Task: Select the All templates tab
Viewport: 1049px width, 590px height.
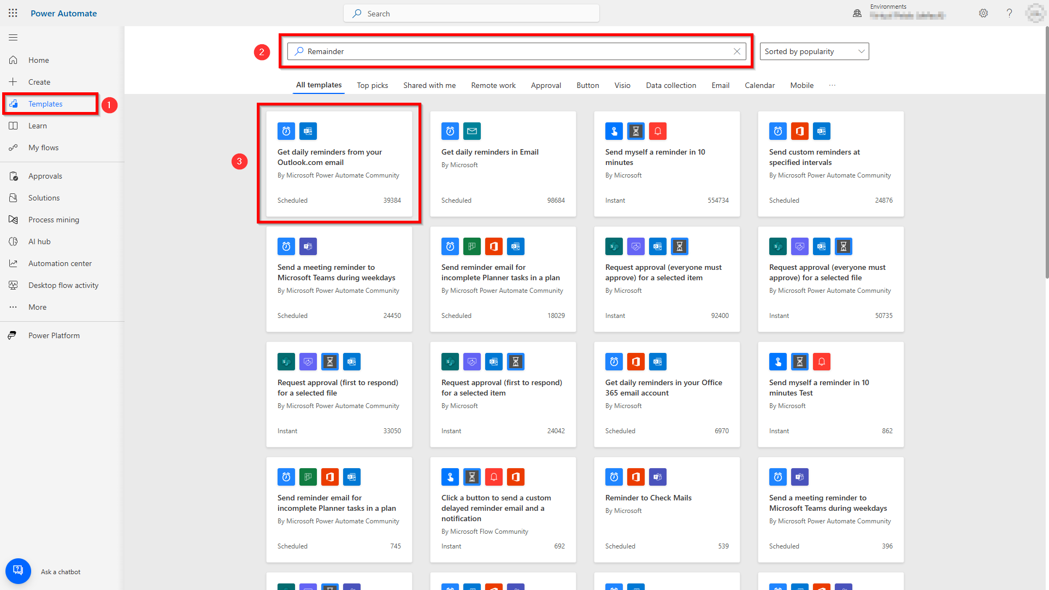Action: pyautogui.click(x=319, y=85)
